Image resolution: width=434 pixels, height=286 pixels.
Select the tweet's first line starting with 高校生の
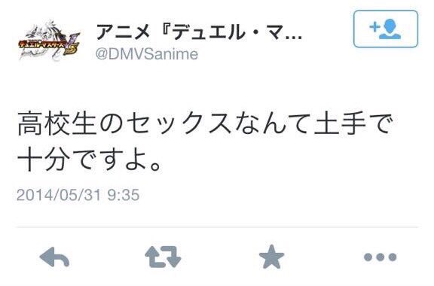pos(204,123)
